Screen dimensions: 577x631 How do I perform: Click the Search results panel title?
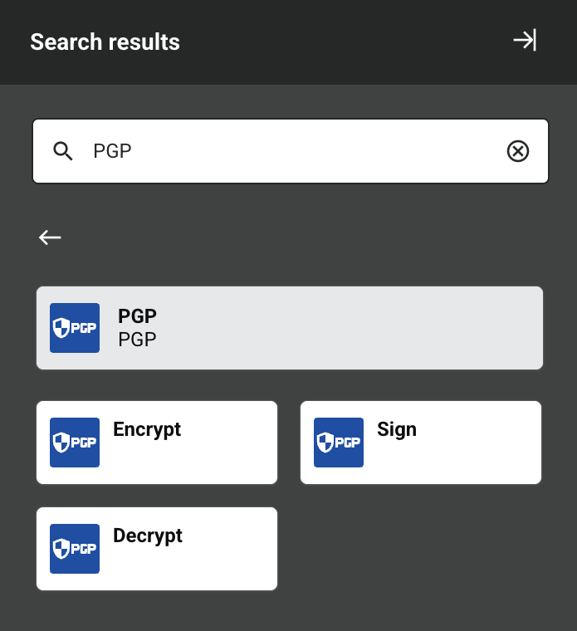pos(105,42)
